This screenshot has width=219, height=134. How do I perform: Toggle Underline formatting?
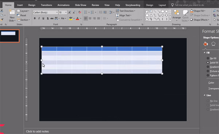43,18
